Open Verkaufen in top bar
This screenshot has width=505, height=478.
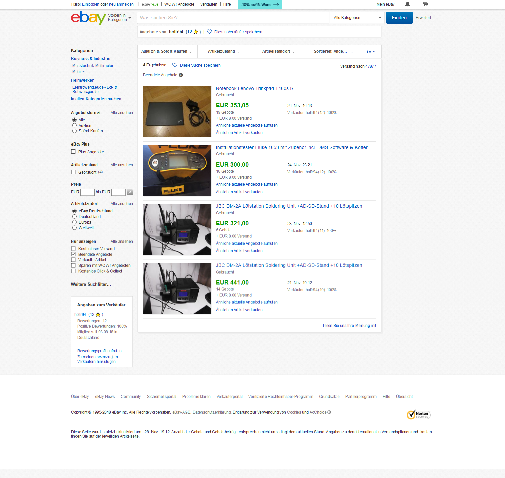pos(209,4)
